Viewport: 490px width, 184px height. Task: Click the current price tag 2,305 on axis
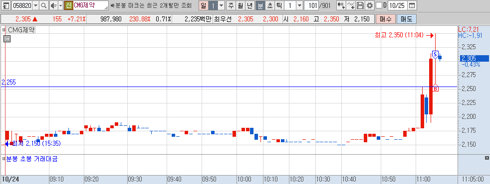tap(475, 58)
